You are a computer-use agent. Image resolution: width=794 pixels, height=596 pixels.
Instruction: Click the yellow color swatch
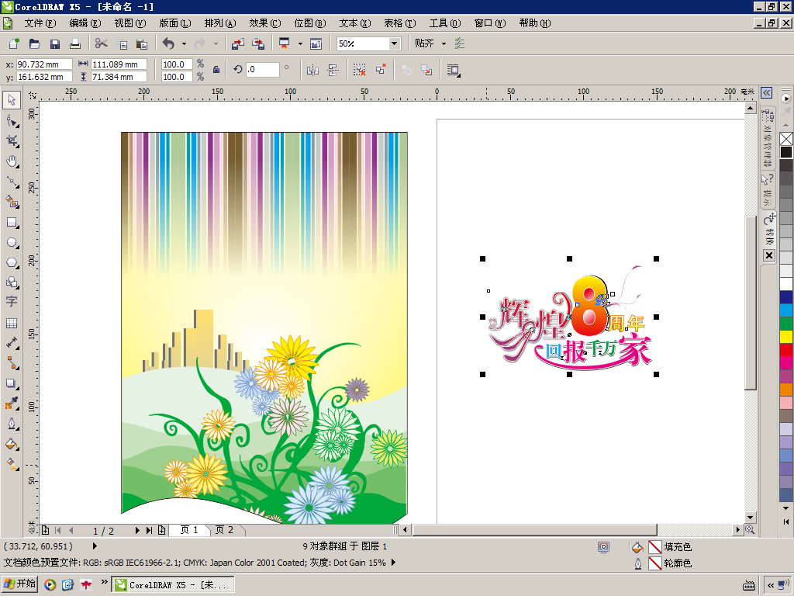[x=786, y=337]
